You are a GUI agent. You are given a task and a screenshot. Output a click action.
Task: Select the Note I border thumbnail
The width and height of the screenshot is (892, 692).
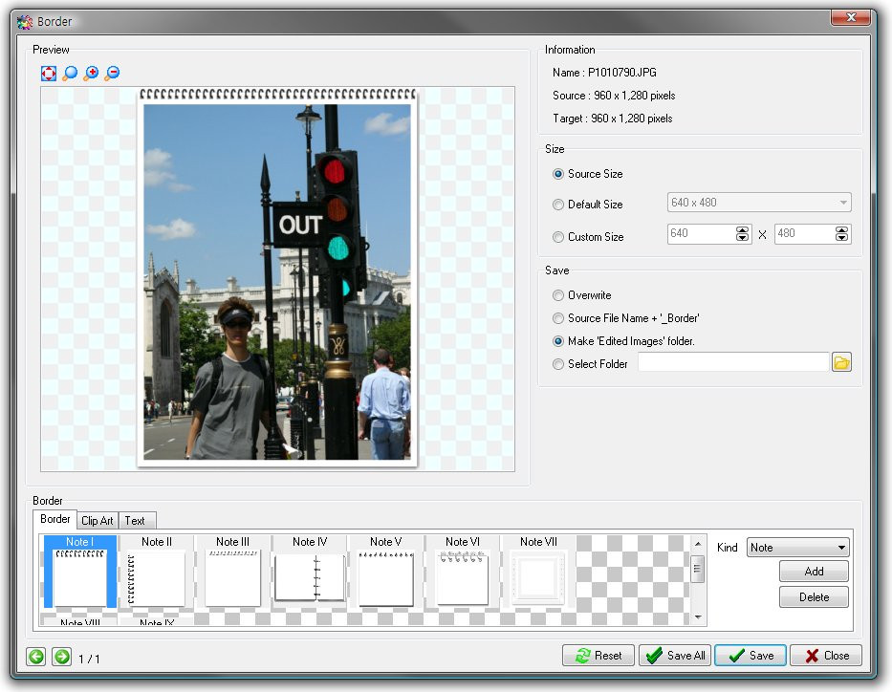click(x=80, y=572)
